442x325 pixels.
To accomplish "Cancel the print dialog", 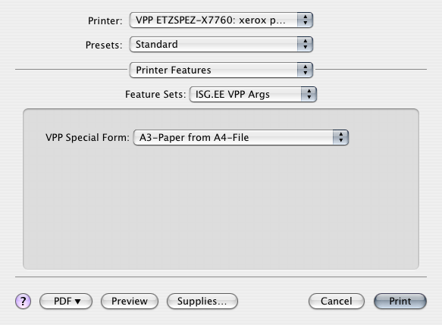I will [x=337, y=301].
